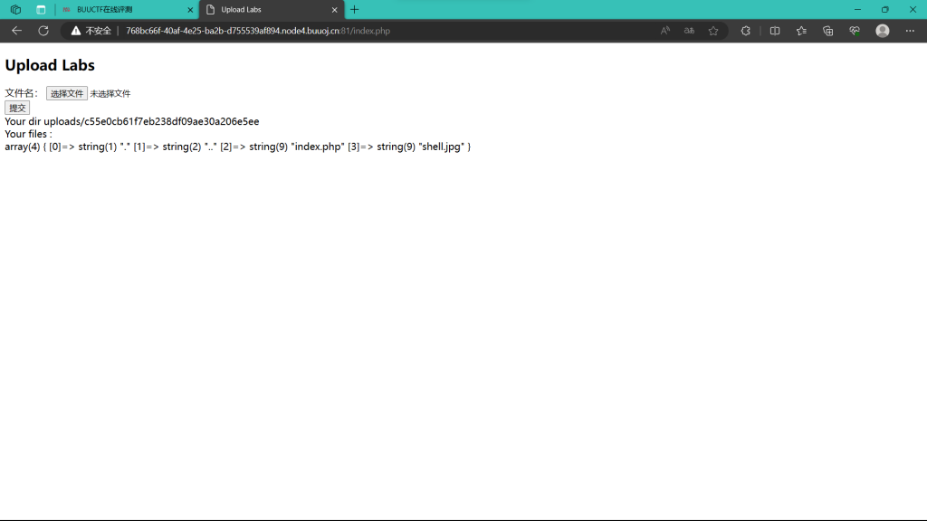
Task: Open the read aloud icon
Action: [x=665, y=31]
